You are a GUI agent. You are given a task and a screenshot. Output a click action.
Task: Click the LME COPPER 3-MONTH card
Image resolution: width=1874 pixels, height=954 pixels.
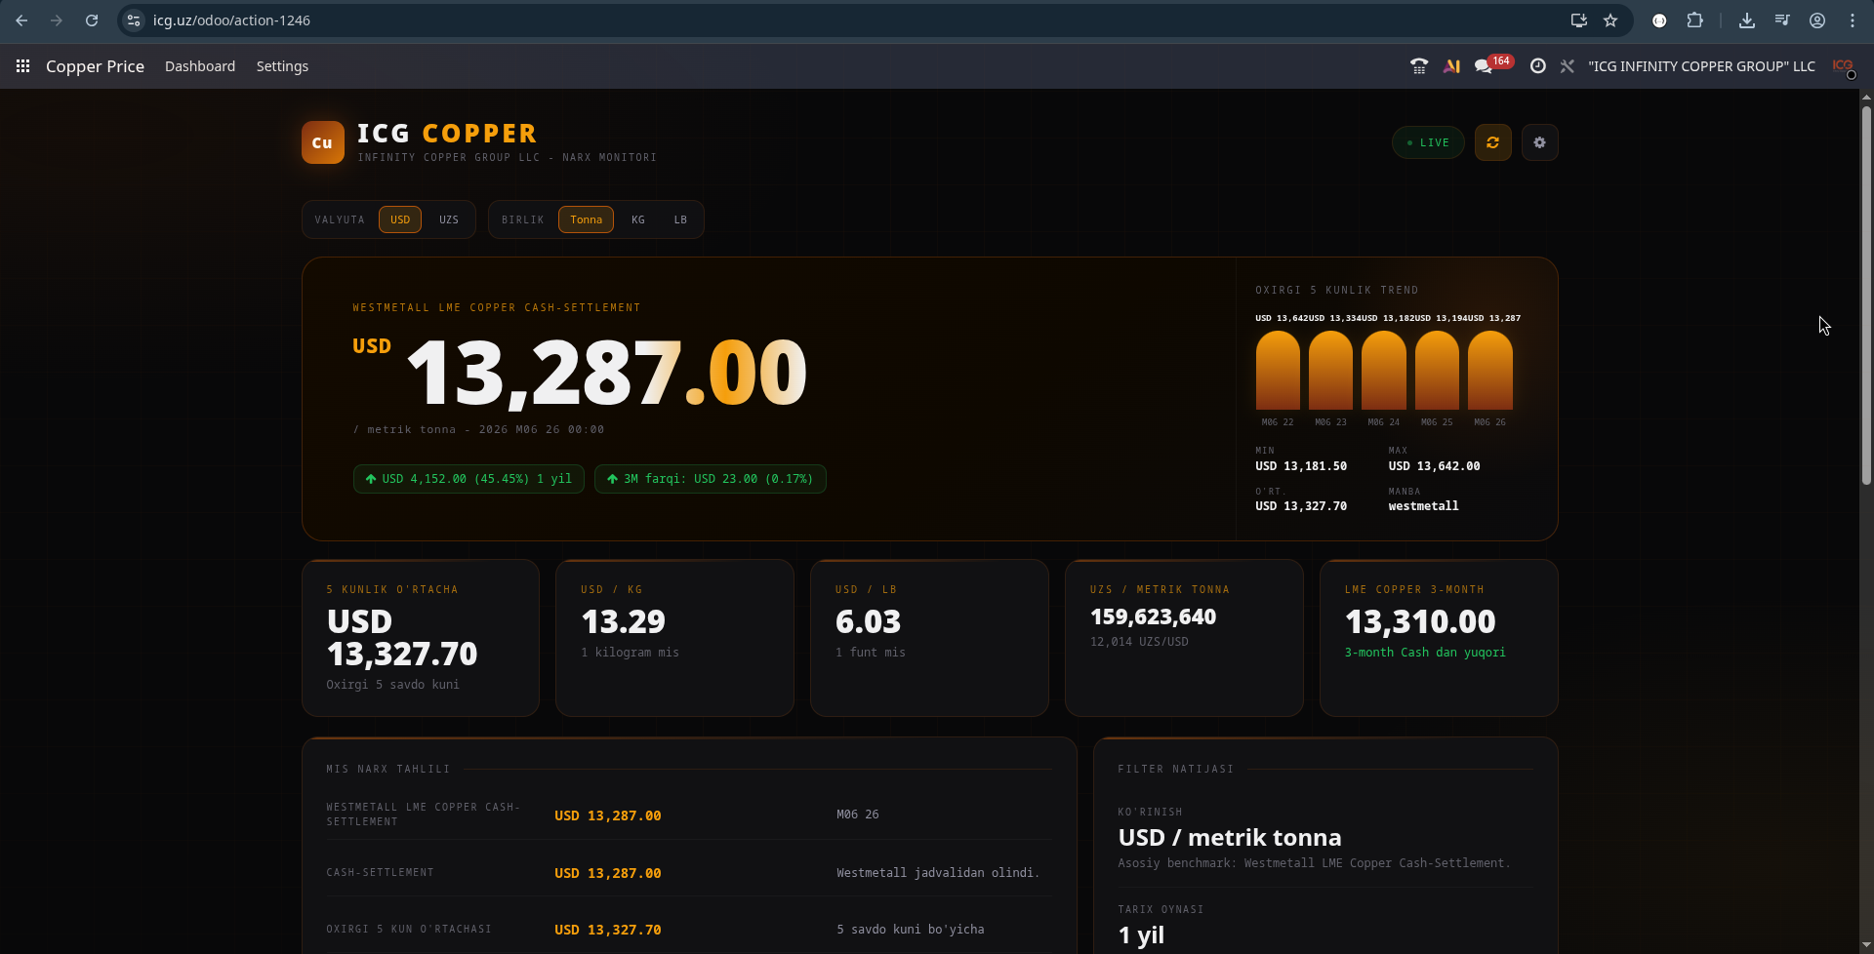[x=1439, y=638]
